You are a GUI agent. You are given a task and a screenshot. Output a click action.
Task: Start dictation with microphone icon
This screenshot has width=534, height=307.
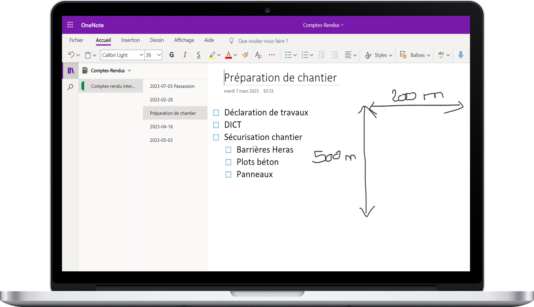461,55
